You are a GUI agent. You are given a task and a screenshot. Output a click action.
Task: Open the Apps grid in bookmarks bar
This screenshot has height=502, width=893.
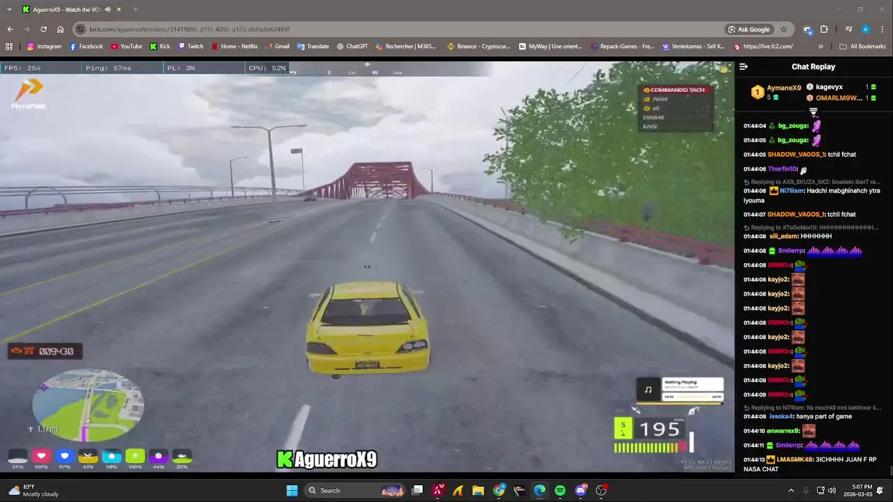9,47
